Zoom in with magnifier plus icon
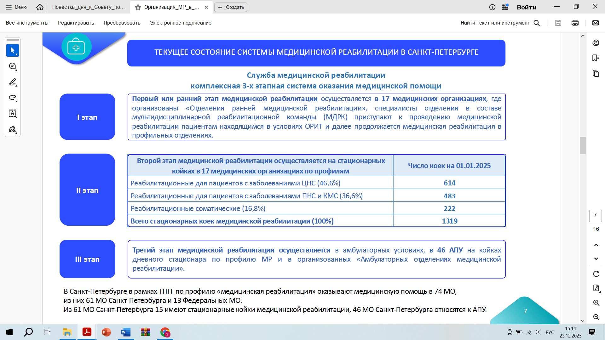 (596, 303)
